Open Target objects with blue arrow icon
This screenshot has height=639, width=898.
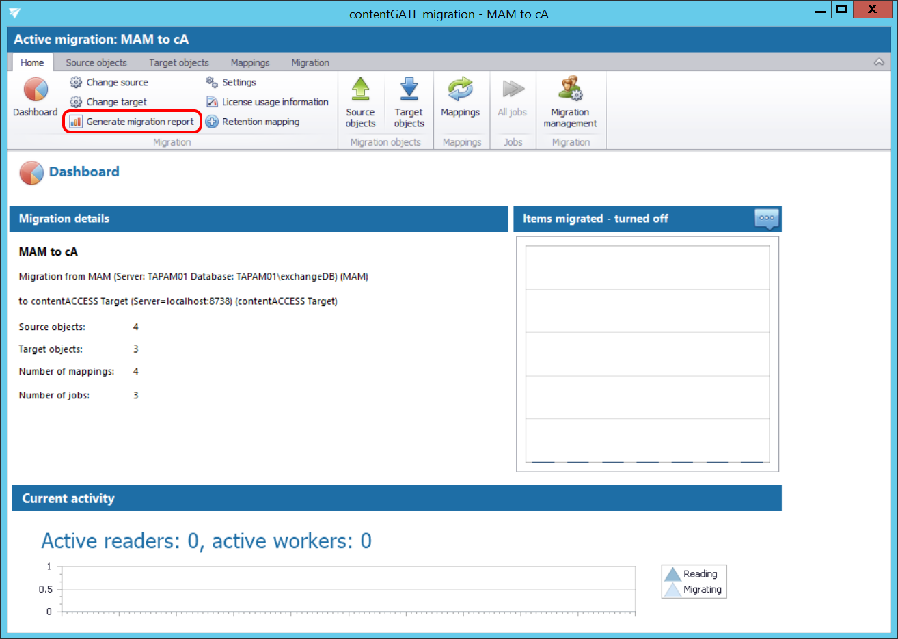click(409, 90)
